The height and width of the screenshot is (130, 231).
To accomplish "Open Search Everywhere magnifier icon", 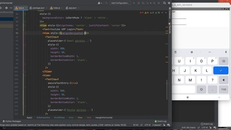I will 165,3.
